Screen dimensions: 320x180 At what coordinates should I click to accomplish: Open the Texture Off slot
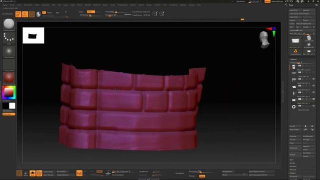pyautogui.click(x=9, y=65)
